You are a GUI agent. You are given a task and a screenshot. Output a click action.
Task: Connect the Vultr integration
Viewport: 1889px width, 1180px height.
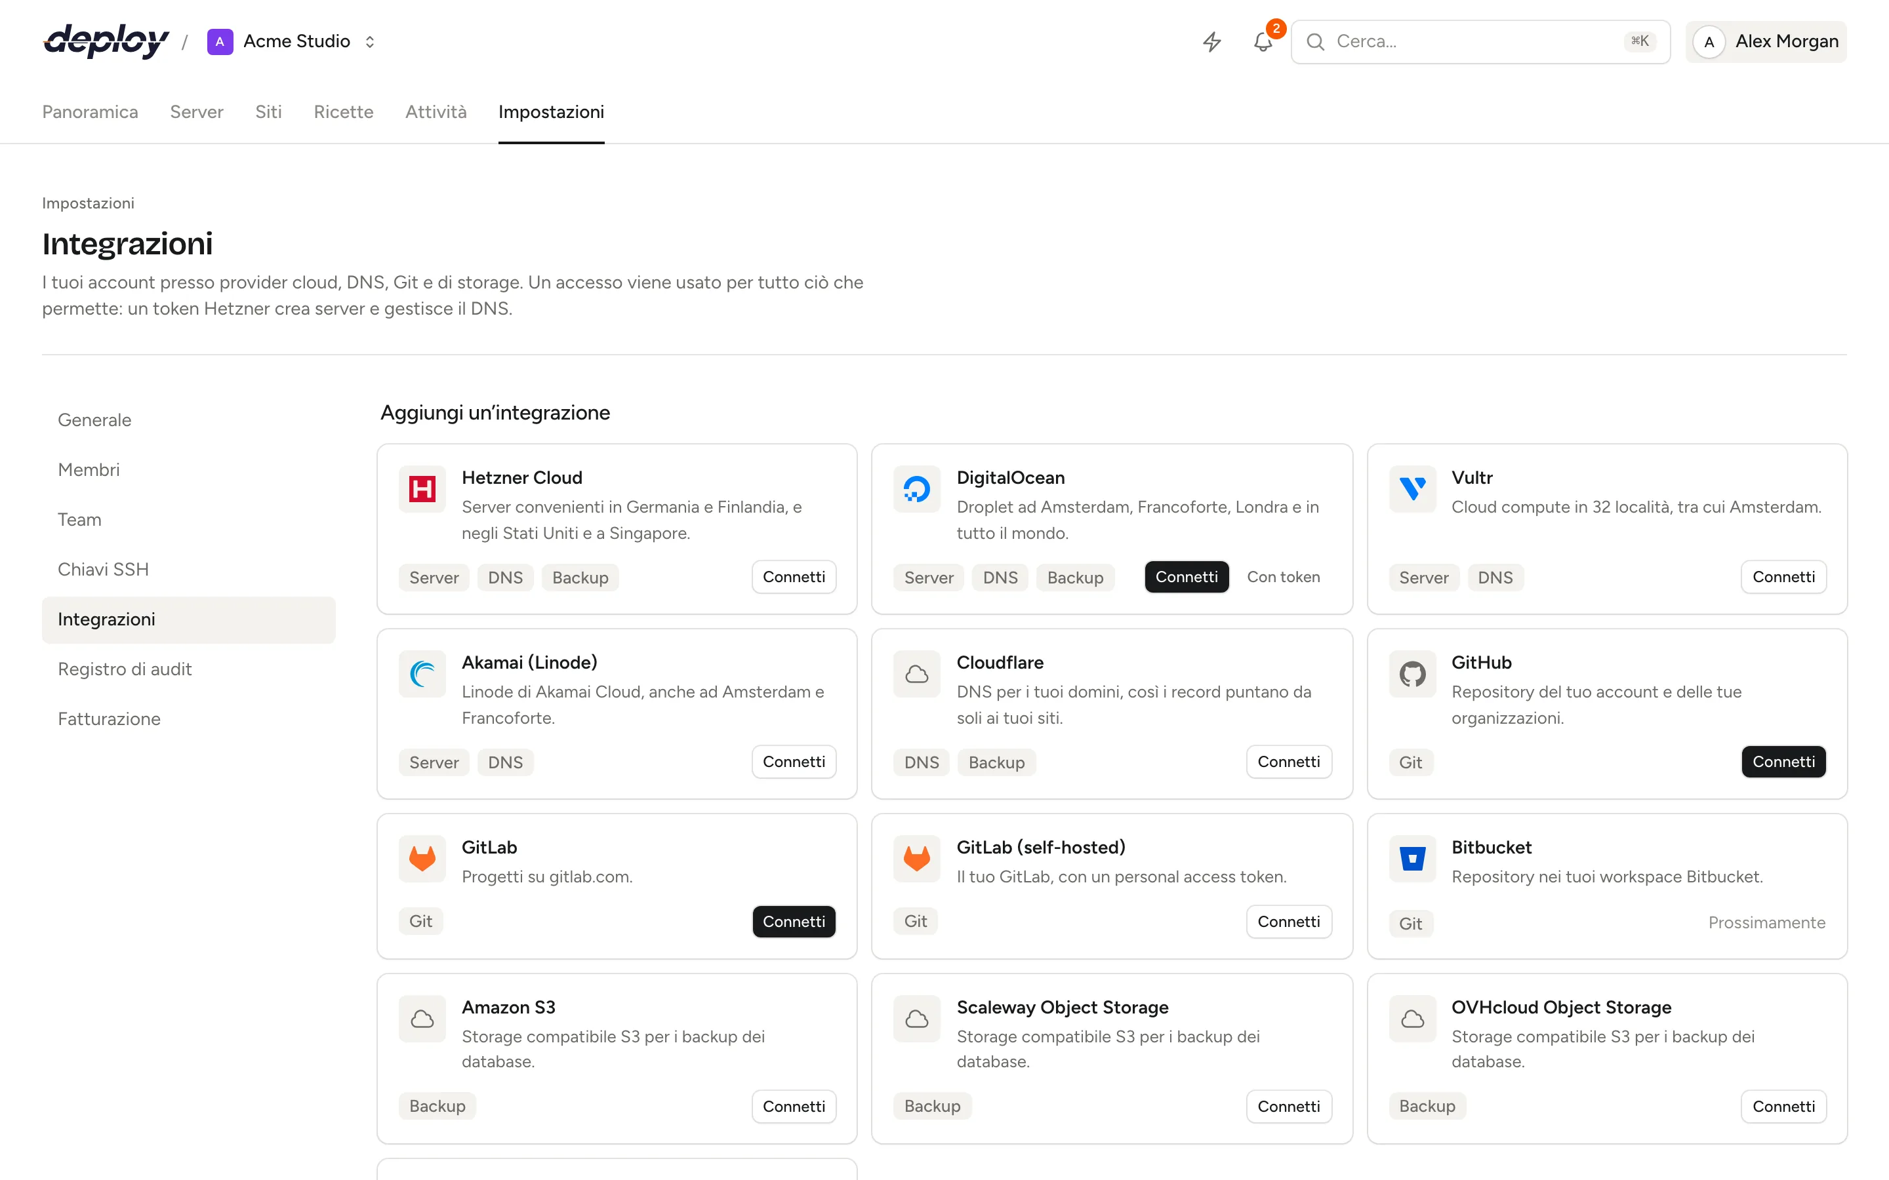click(1783, 577)
